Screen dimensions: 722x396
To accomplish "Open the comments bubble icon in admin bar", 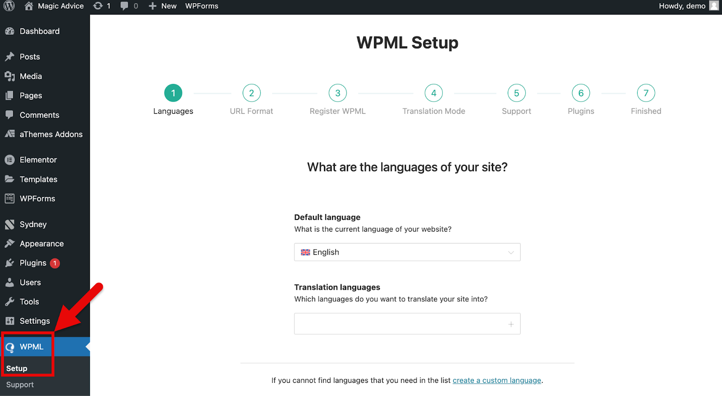I will point(124,6).
